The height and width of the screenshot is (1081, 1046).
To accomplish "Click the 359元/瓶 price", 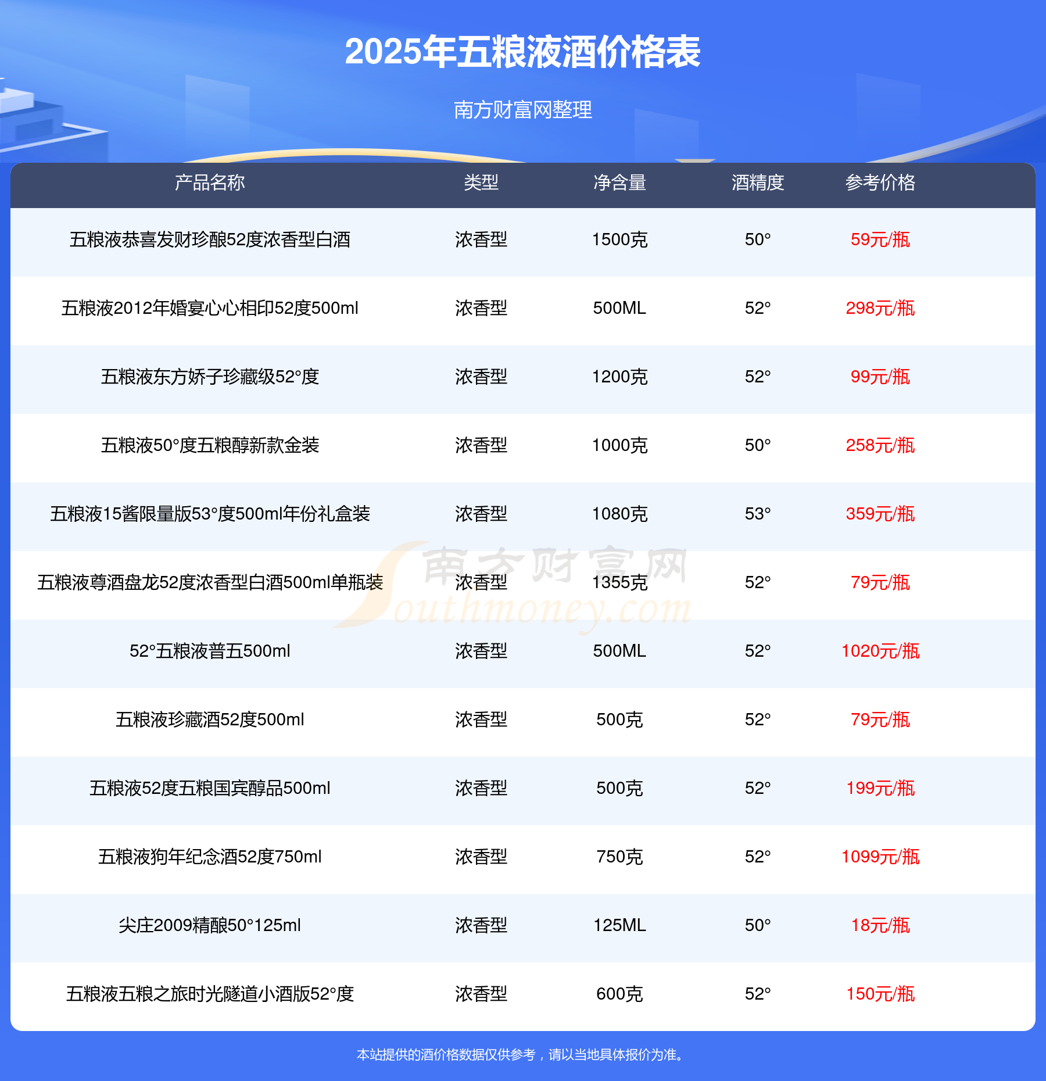I will 880,514.
